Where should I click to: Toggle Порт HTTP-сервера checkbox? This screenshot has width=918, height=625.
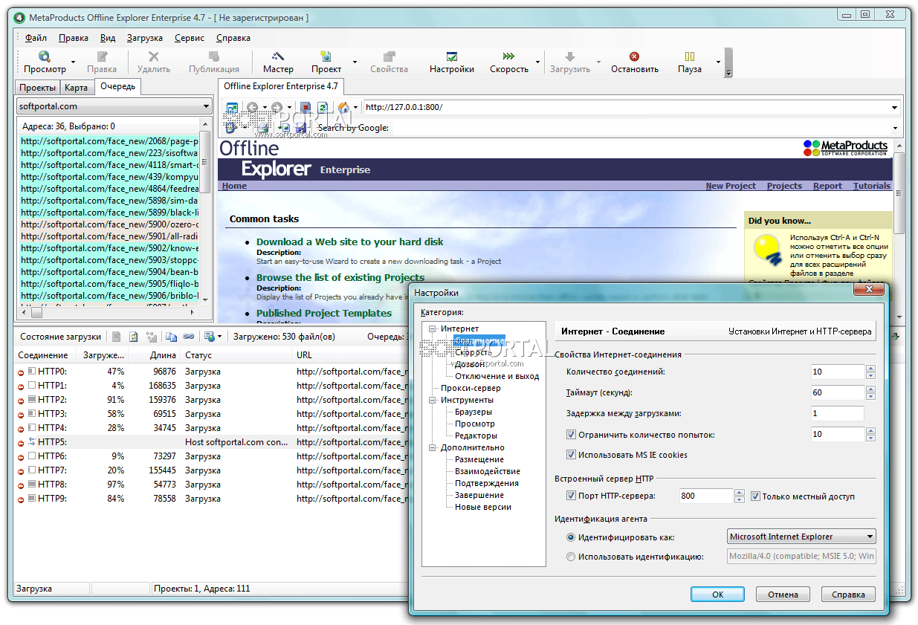(x=571, y=496)
